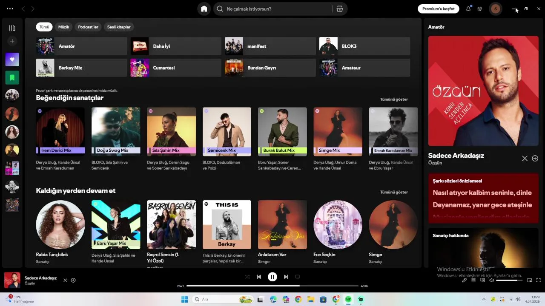Add Sadece Arkadaşız from right panel plus icon
Screen dimensions: 545x306
pos(535,158)
